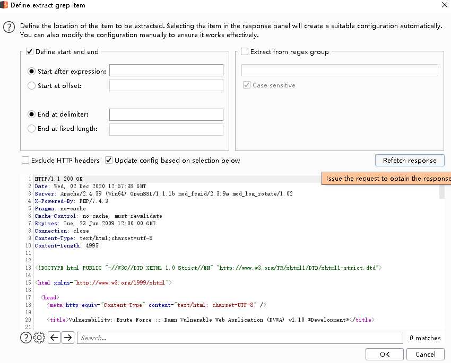Click the meta http-equiv tag line
This screenshot has height=363, width=451.
[x=157, y=305]
